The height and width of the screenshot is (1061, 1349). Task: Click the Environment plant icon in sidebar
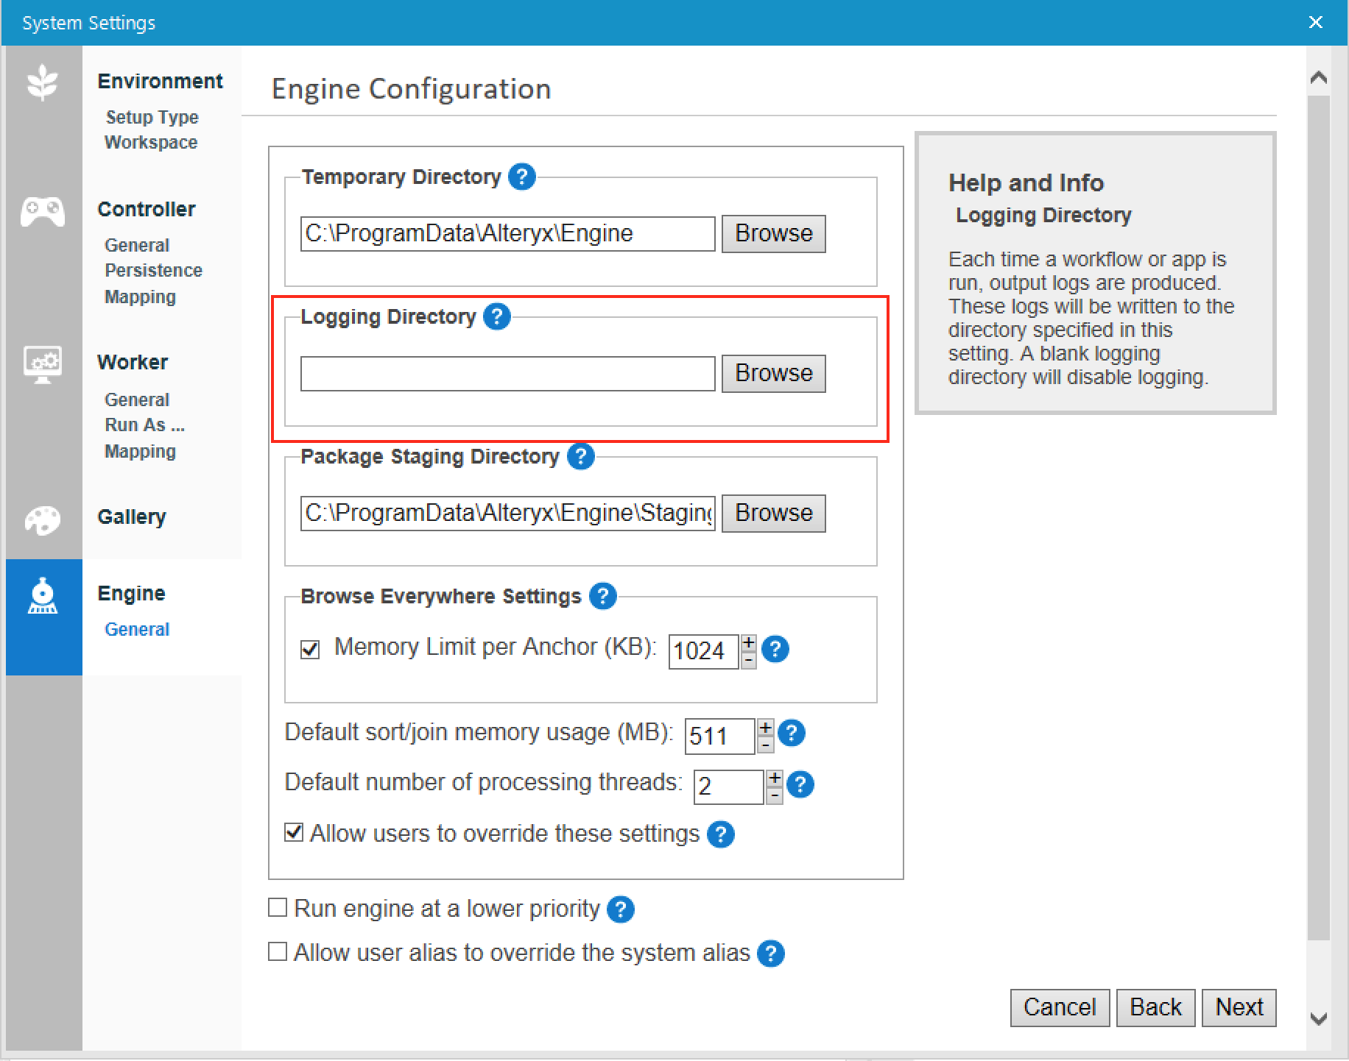pyautogui.click(x=43, y=82)
